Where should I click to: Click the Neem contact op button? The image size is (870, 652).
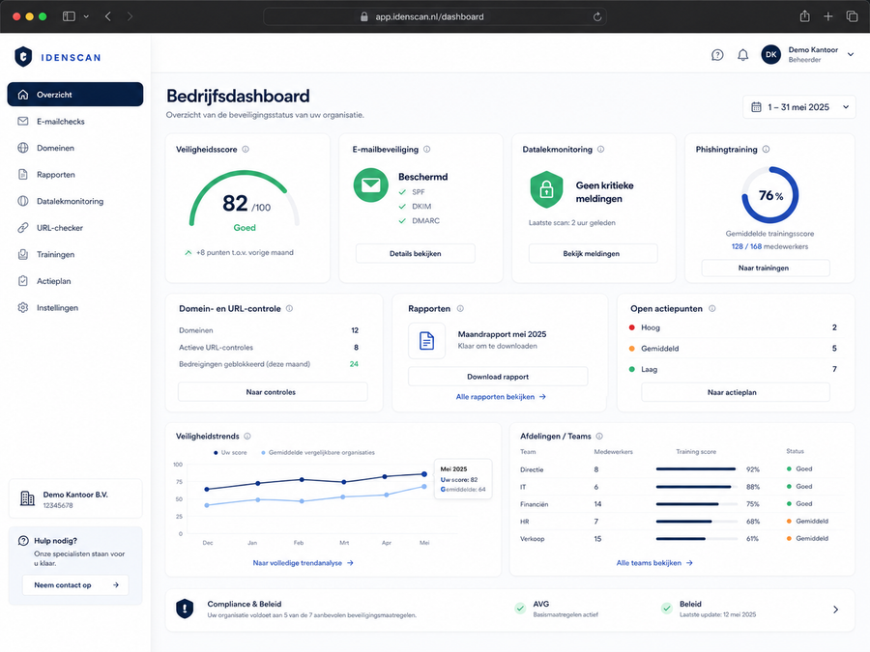click(74, 585)
